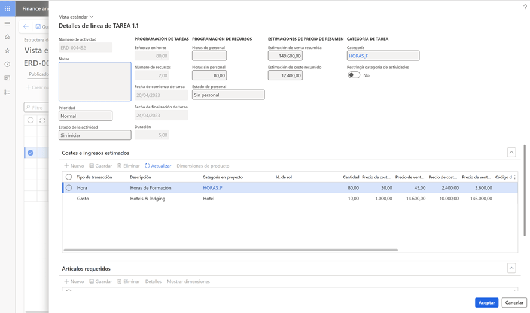Image resolution: width=530 pixels, height=313 pixels.
Task: Open grid column options menu (three dots)
Action: pyautogui.click(x=514, y=177)
